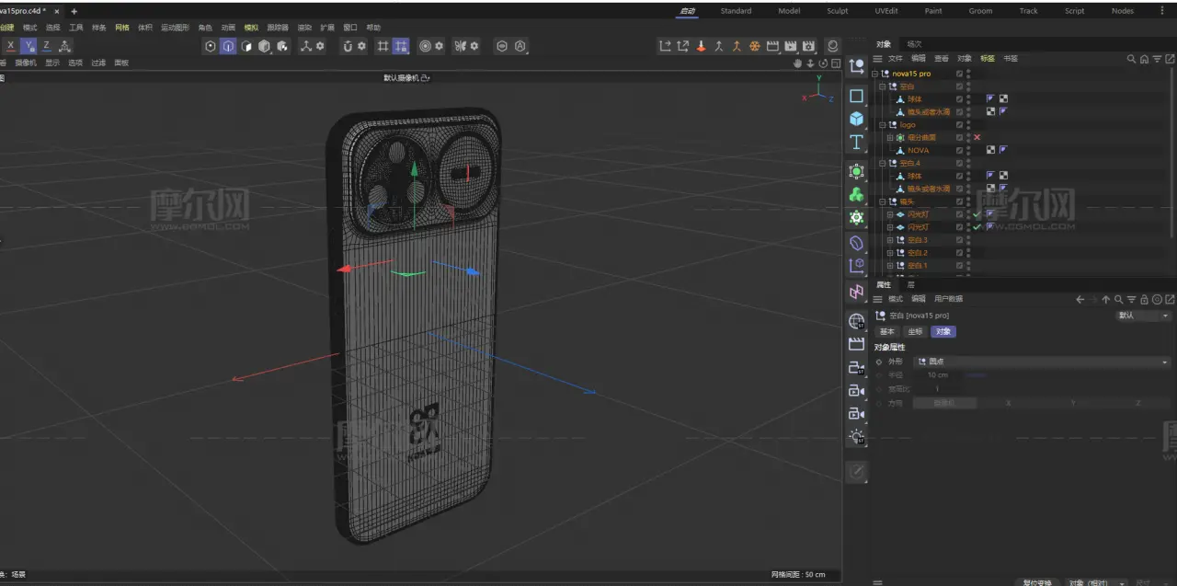This screenshot has width=1177, height=586.
Task: Click the Render to Picture Viewer icon
Action: pyautogui.click(x=790, y=46)
